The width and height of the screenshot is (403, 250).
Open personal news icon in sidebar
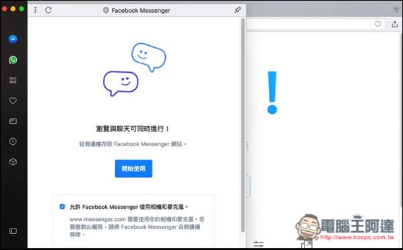click(x=13, y=121)
